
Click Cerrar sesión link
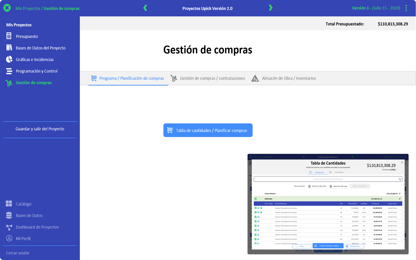click(x=18, y=253)
